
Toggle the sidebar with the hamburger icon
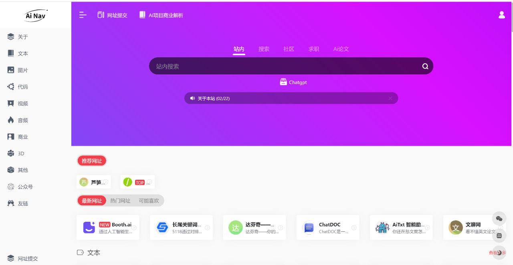[x=83, y=15]
